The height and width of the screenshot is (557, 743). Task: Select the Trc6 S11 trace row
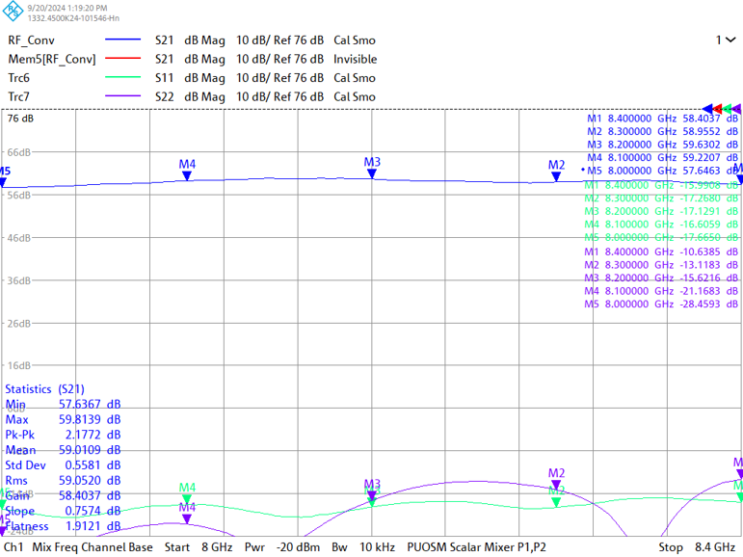tap(193, 78)
